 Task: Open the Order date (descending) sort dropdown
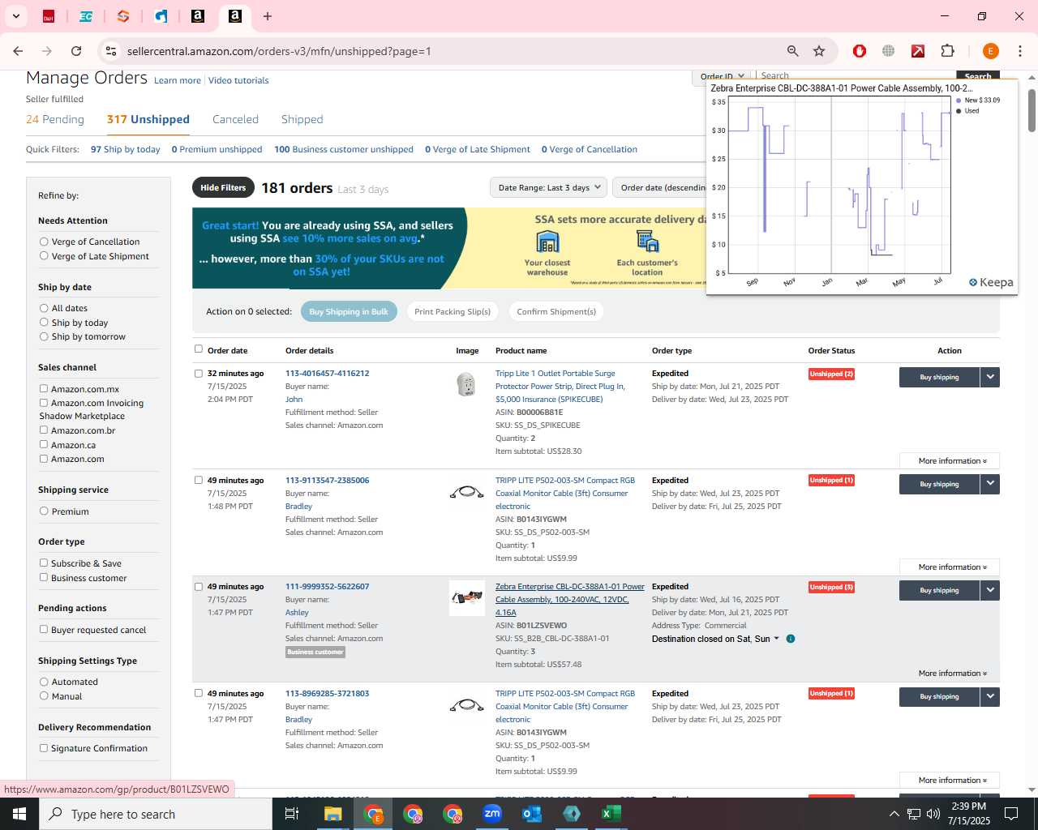pyautogui.click(x=659, y=187)
